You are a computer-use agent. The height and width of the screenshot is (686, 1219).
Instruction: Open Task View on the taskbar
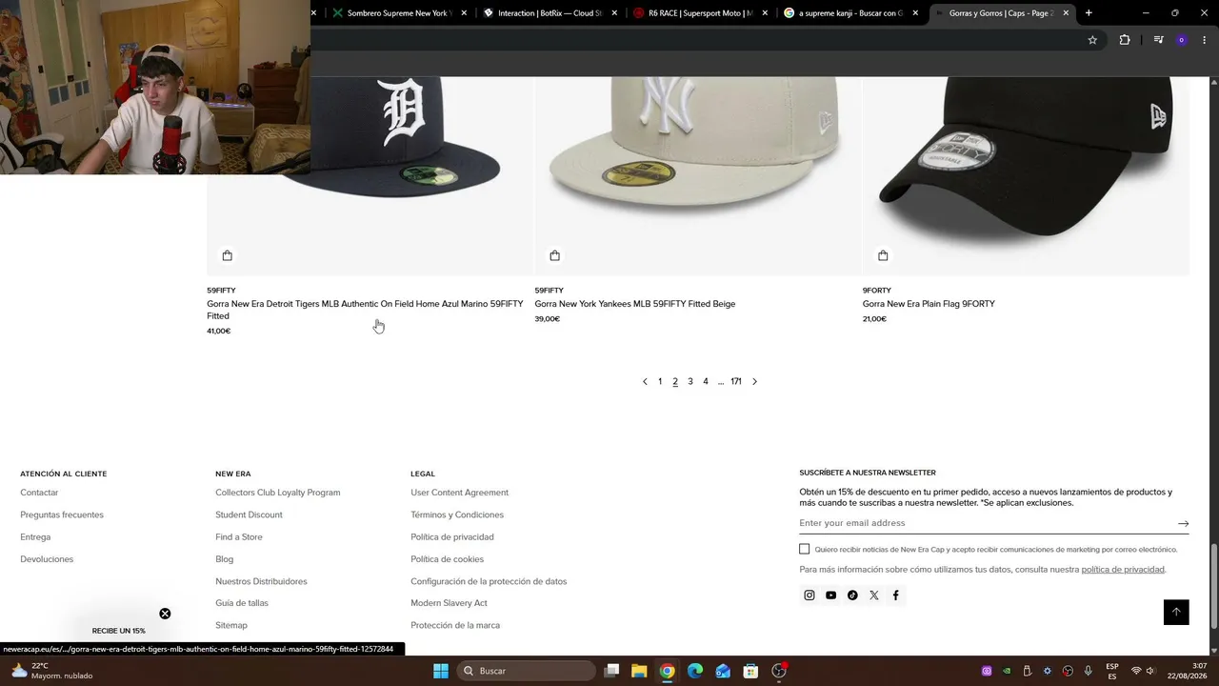tap(612, 671)
